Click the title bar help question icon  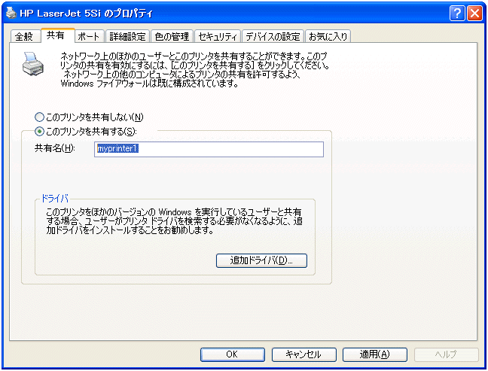point(457,14)
